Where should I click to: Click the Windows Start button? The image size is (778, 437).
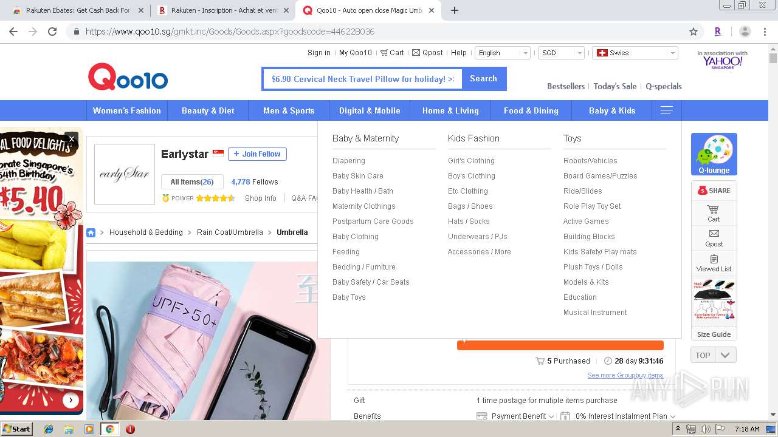point(16,429)
